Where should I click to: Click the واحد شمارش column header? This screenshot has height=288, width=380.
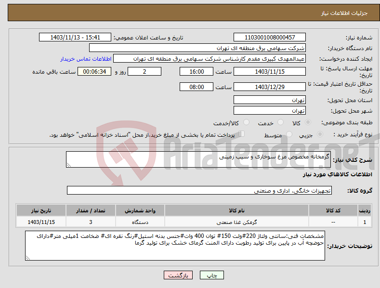click(x=140, y=210)
